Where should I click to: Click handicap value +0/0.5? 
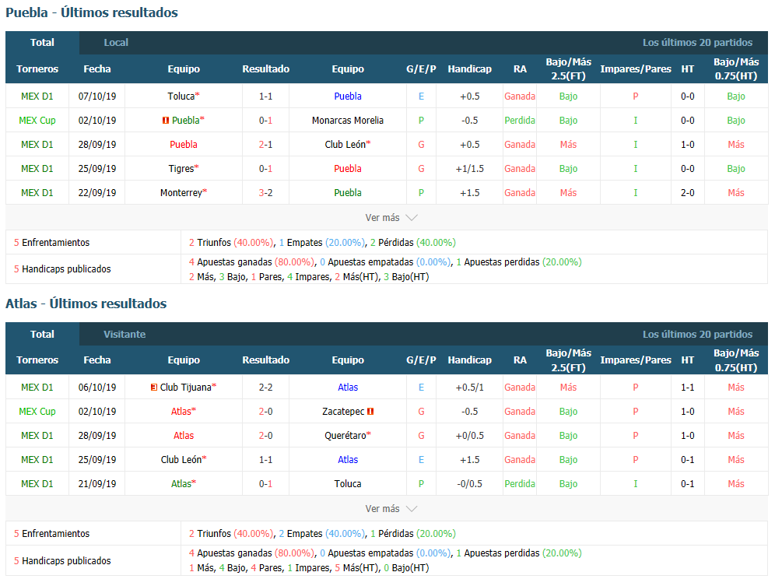pyautogui.click(x=469, y=436)
